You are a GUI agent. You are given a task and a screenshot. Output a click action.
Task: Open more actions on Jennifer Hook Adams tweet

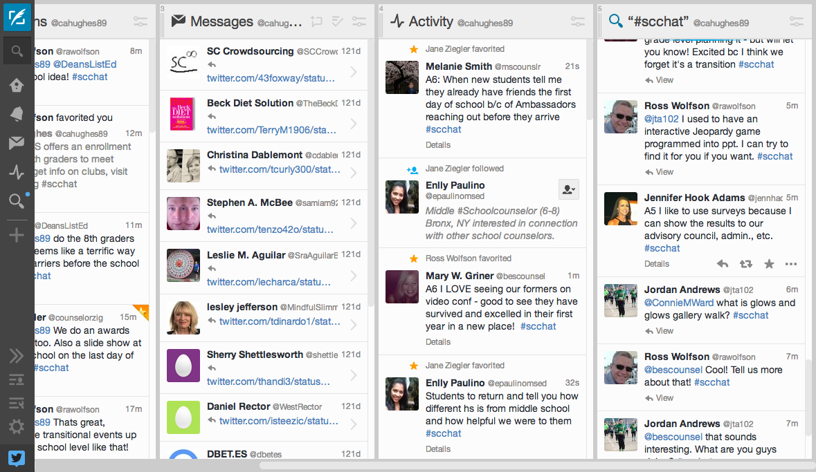point(791,264)
